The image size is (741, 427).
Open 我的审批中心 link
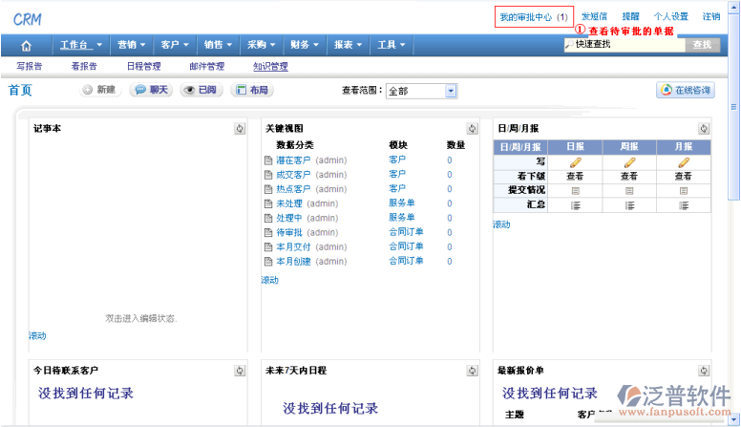pyautogui.click(x=534, y=17)
